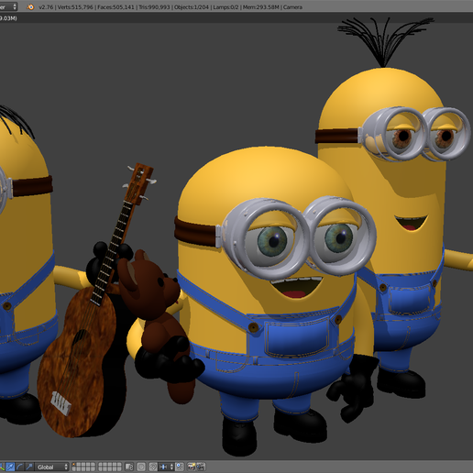Click the Verts:515,796 statistic

click(75, 6)
